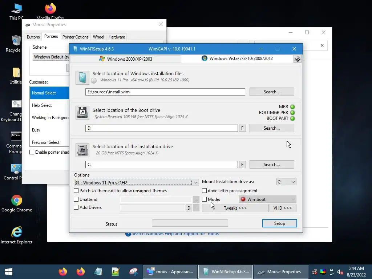
Task: Click the green notepad taskbar icon
Action: pos(116,272)
